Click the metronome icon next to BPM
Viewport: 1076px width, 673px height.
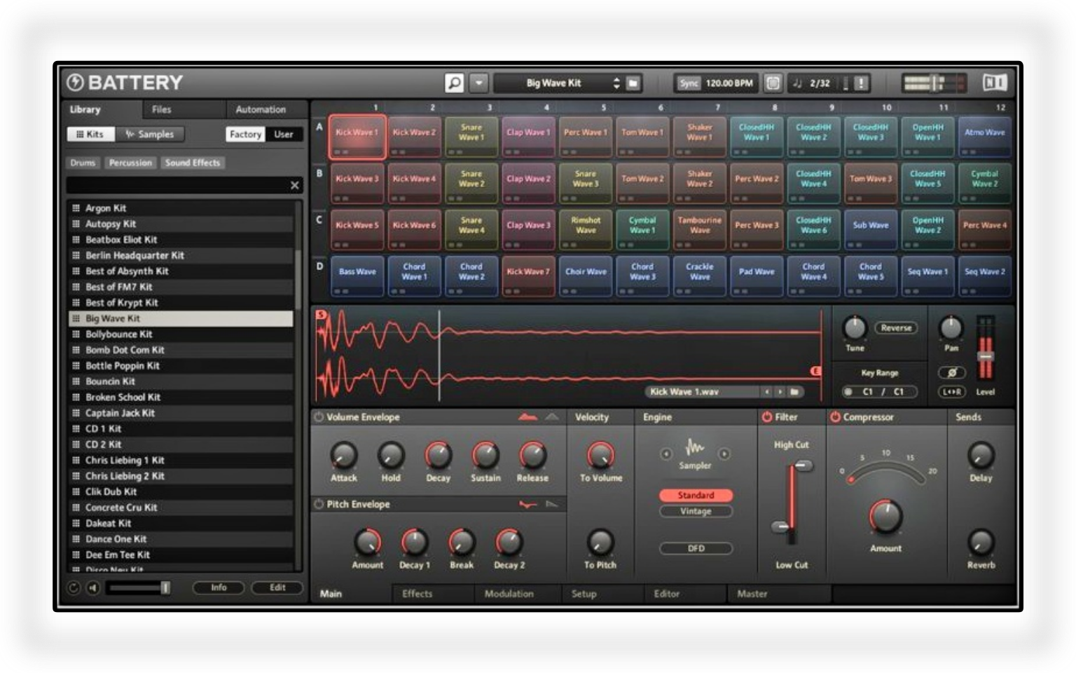(772, 83)
